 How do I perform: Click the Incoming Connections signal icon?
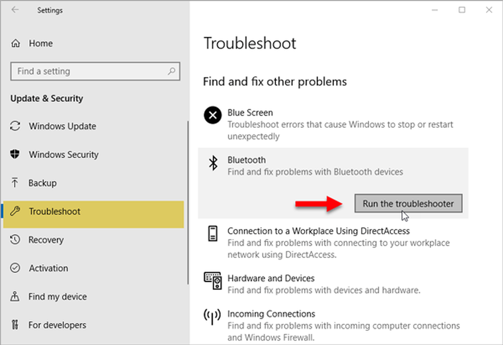pos(212,317)
